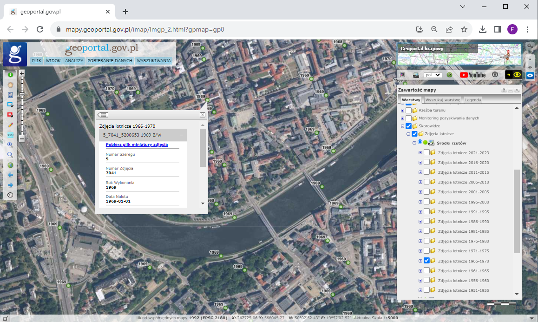Open the ANALIZY menu
This screenshot has width=538, height=322.
pos(74,61)
